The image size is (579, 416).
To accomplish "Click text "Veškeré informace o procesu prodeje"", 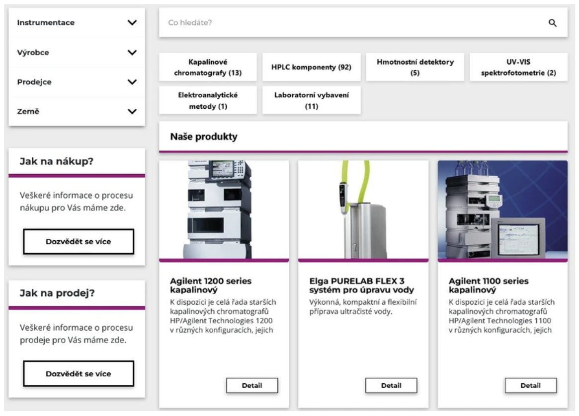I will 77,334.
